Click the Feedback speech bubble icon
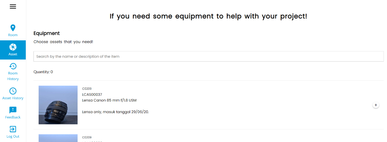Screen dimensions: 387x142 click(13, 110)
